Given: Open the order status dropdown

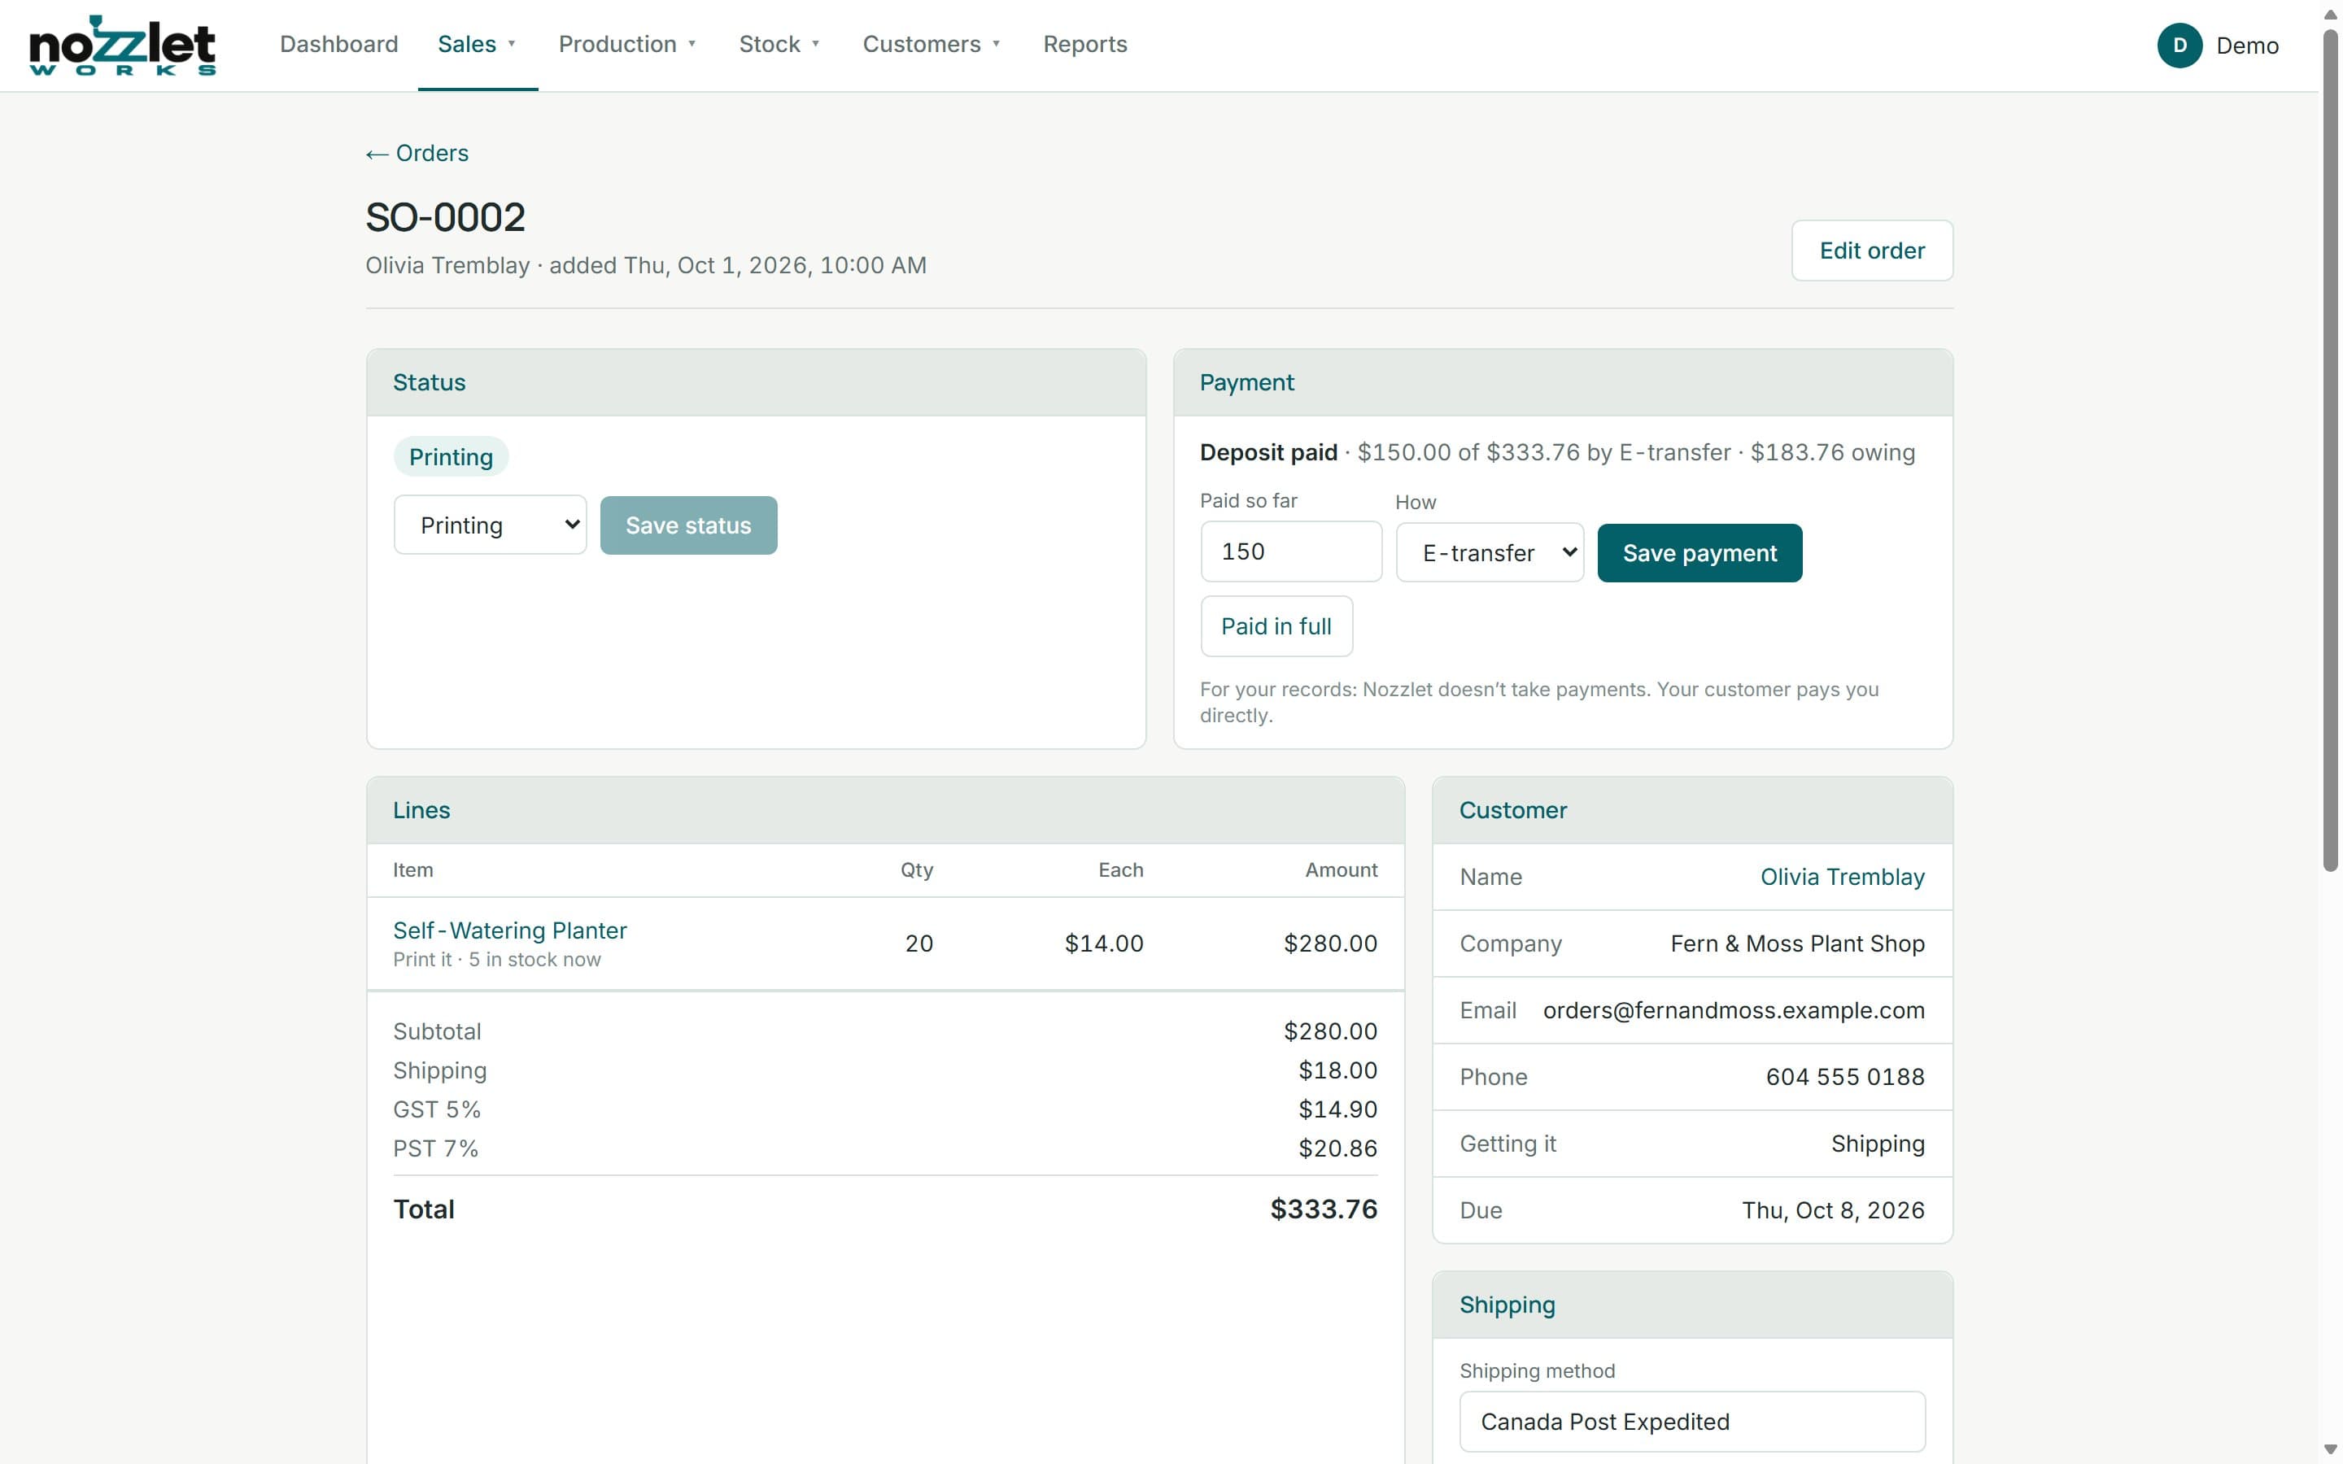Looking at the screenshot, I should [490, 525].
